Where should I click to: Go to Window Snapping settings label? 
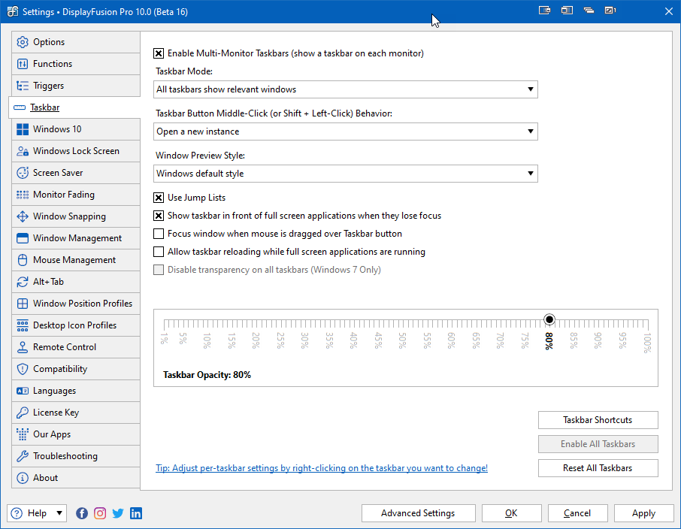[x=69, y=216]
